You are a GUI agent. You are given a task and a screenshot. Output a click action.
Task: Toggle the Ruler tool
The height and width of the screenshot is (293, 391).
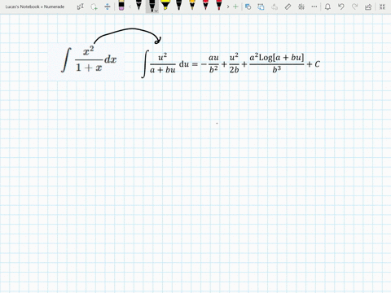coord(288,7)
